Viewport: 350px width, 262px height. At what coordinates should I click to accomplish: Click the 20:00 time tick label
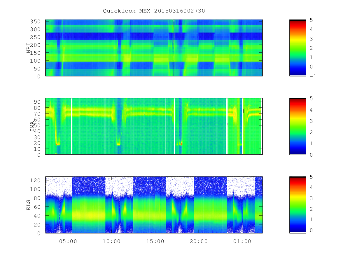pyautogui.click(x=199, y=241)
